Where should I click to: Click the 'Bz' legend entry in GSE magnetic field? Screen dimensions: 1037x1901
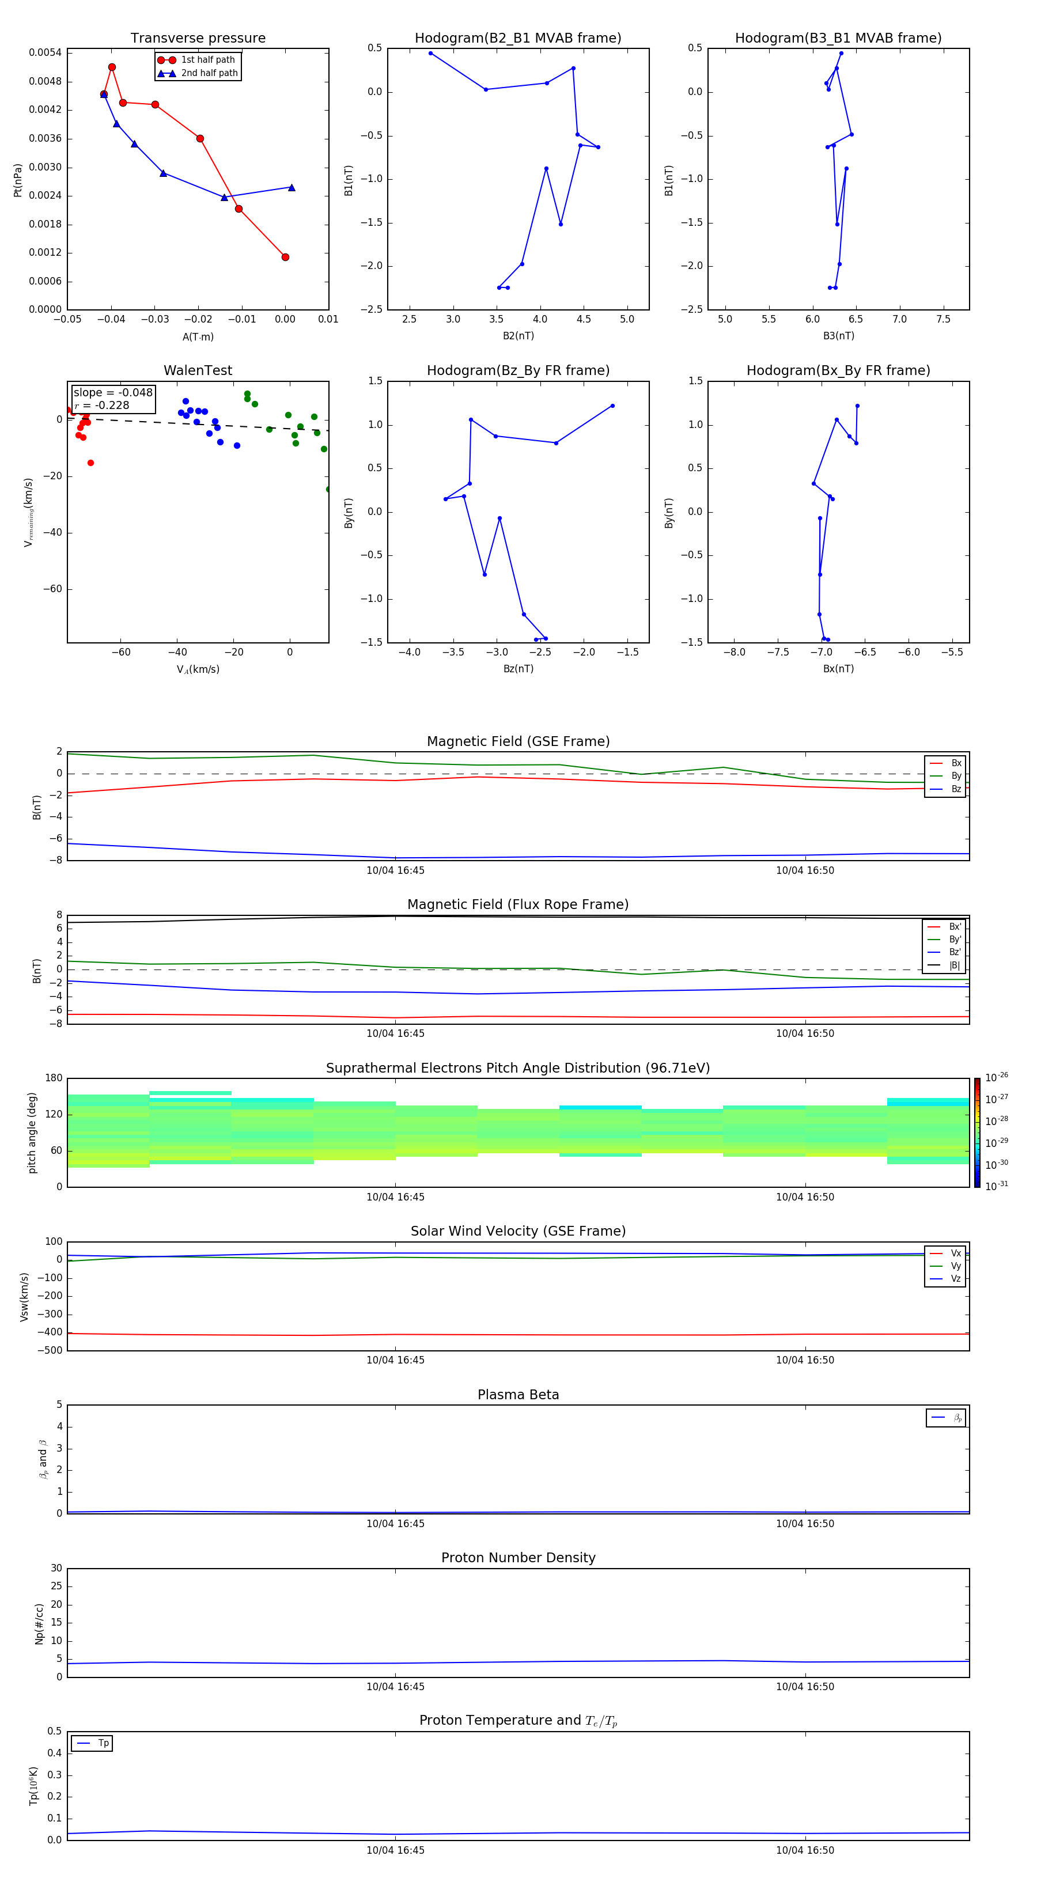coord(945,789)
